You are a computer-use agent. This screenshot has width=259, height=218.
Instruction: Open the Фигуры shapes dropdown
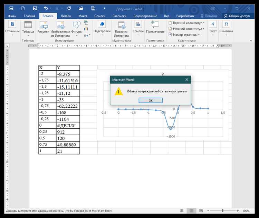coord(77,29)
